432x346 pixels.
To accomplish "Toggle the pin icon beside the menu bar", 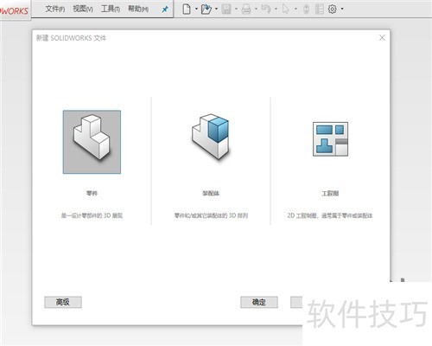I will coord(165,10).
